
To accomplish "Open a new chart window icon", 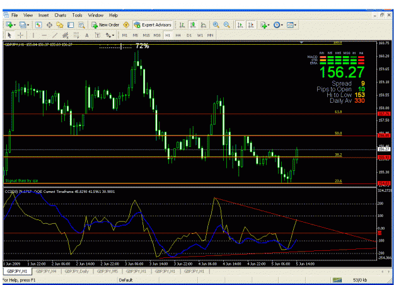I will (9, 25).
